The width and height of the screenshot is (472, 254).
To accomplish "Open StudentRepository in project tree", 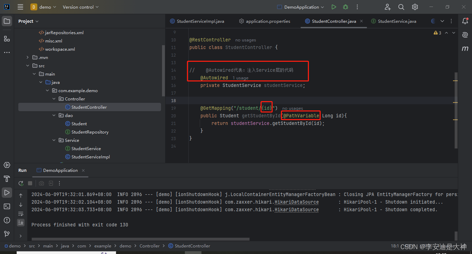I will [x=90, y=132].
